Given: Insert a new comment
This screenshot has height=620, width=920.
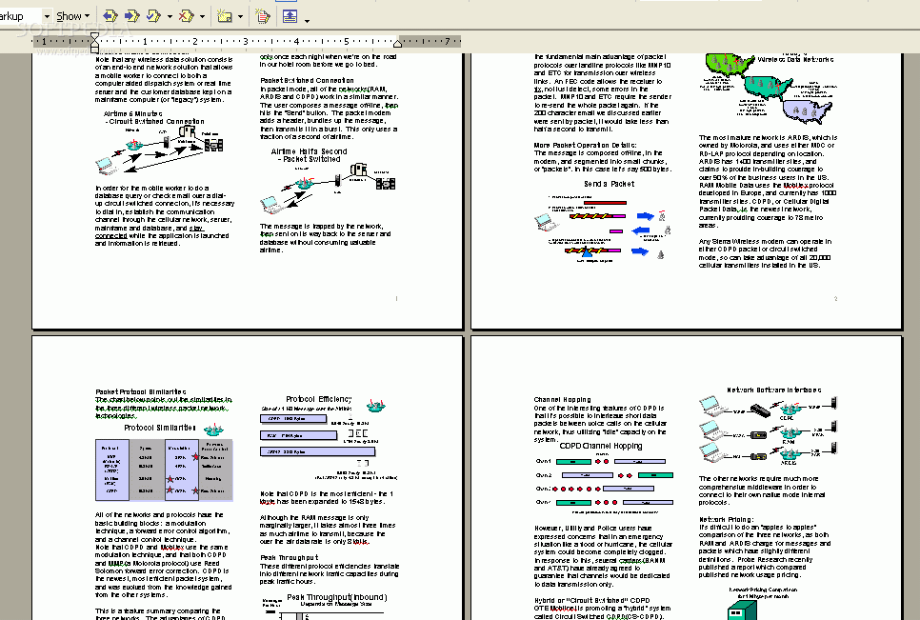Looking at the screenshot, I should coord(224,16).
